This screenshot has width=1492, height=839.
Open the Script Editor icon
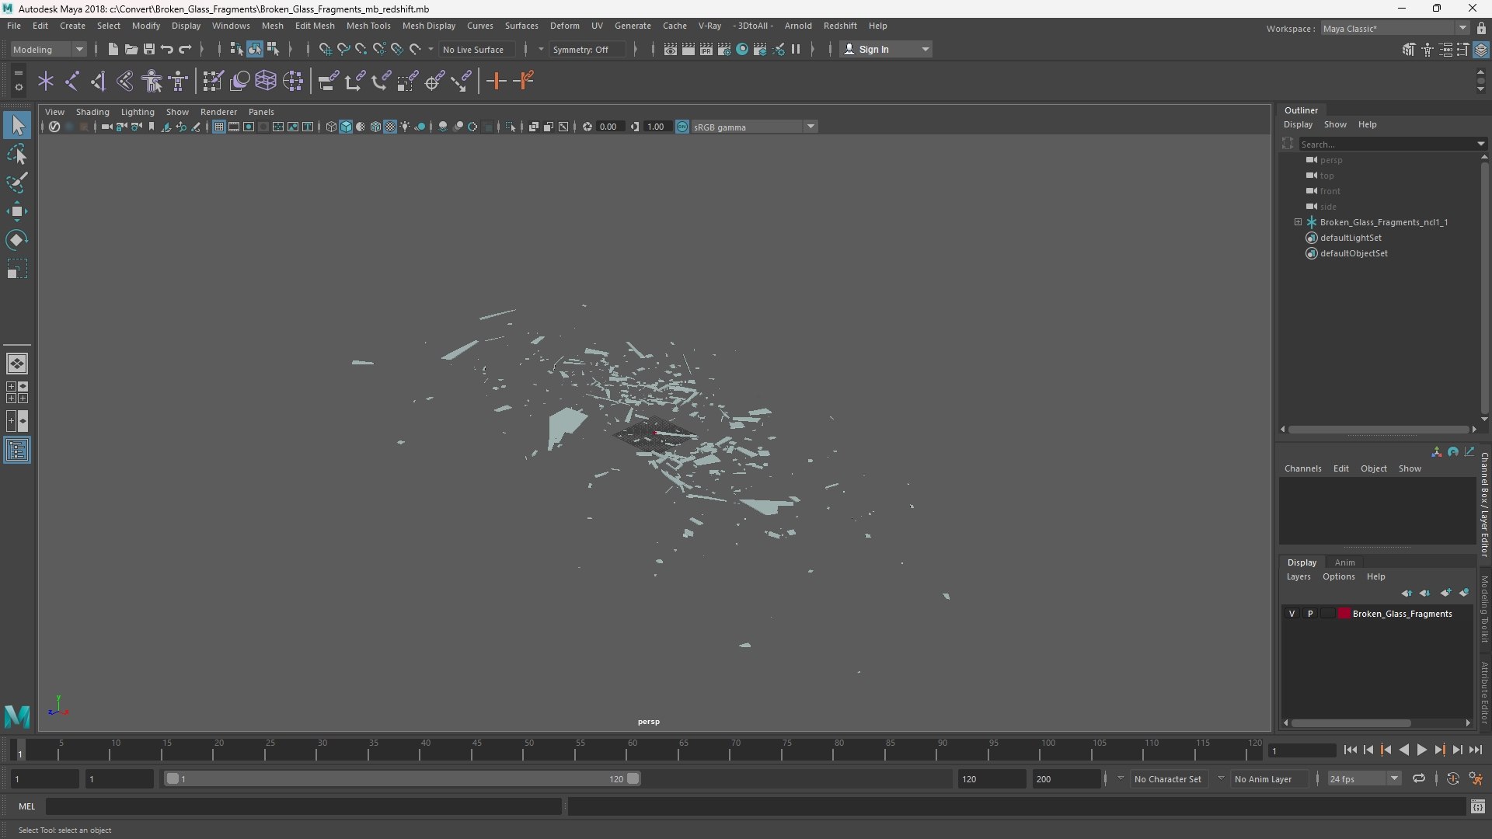tap(1478, 807)
